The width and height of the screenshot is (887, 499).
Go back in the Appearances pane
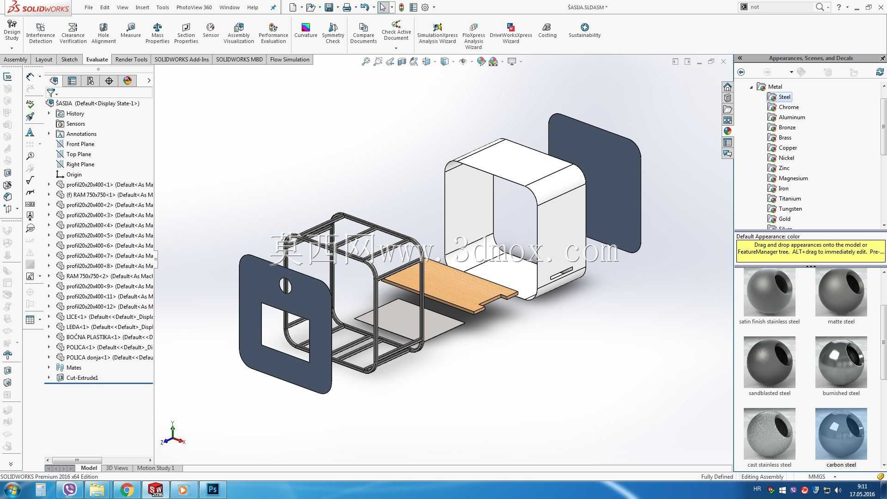[741, 72]
